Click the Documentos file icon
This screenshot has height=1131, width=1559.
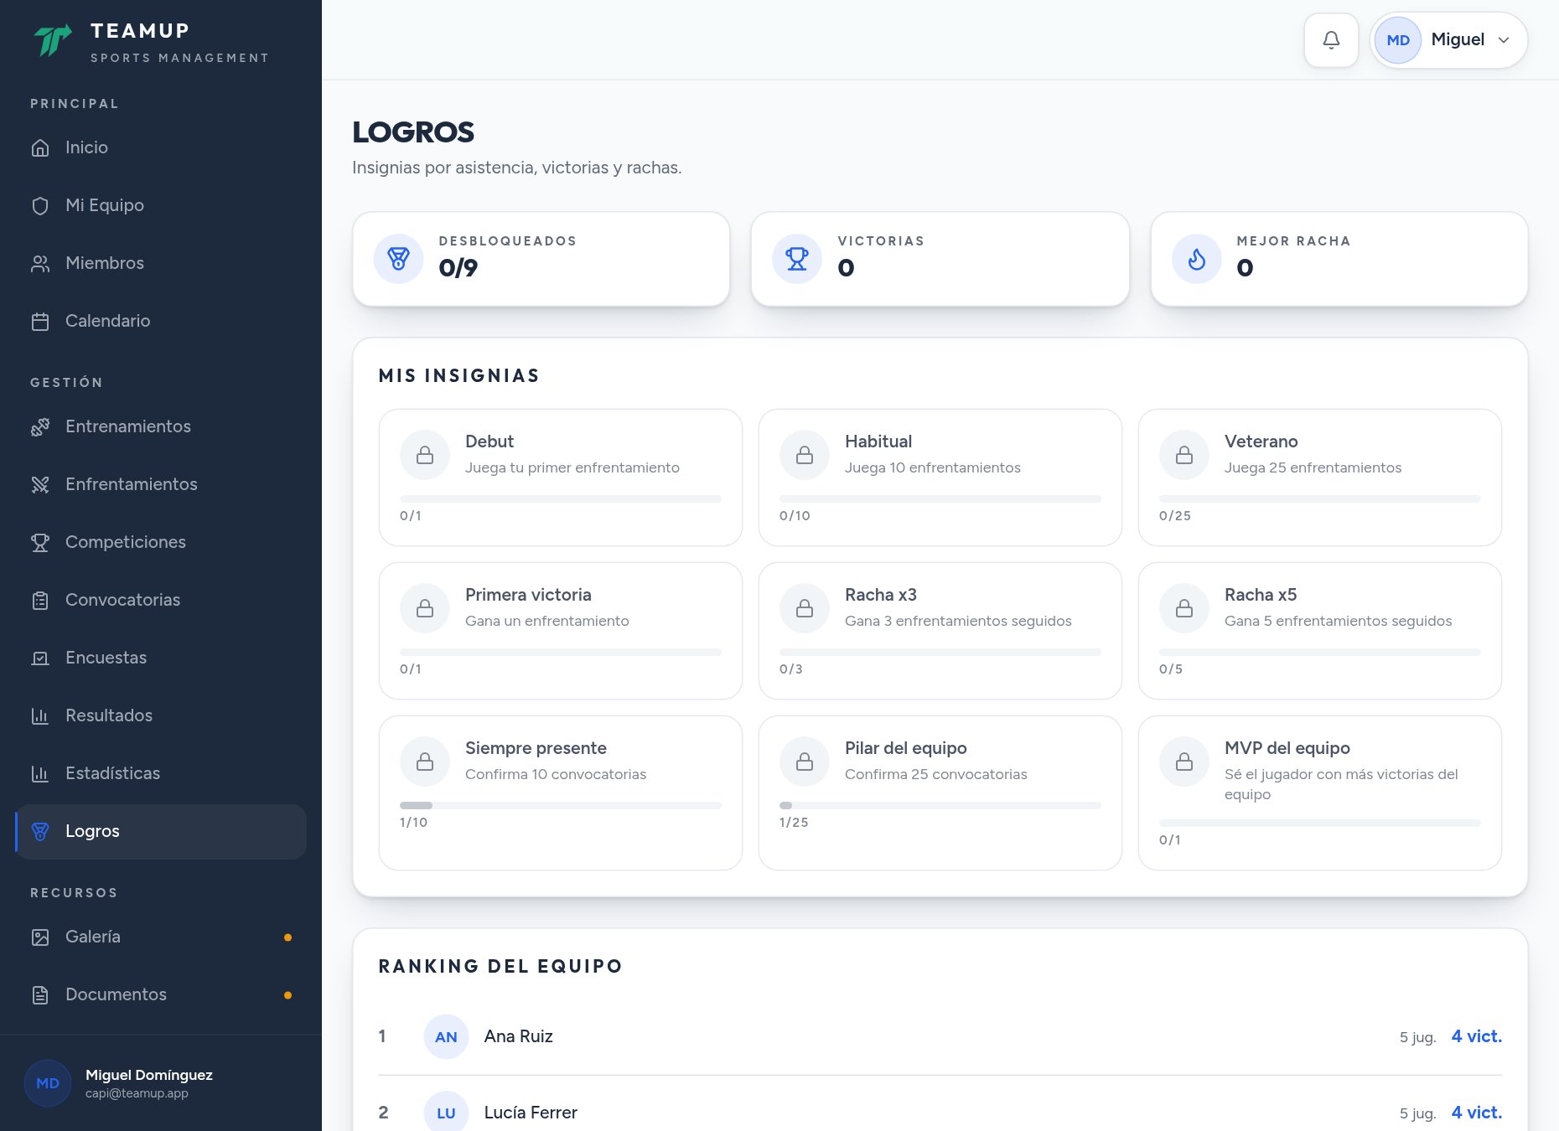pos(40,995)
